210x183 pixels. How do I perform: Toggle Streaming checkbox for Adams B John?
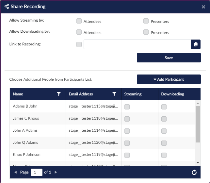[127, 107]
